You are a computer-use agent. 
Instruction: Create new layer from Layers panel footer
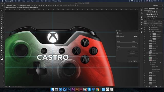159,87
